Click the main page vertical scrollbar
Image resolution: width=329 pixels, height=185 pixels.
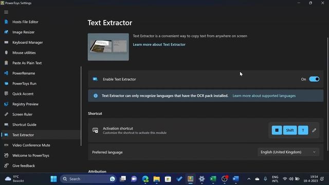coord(328,94)
